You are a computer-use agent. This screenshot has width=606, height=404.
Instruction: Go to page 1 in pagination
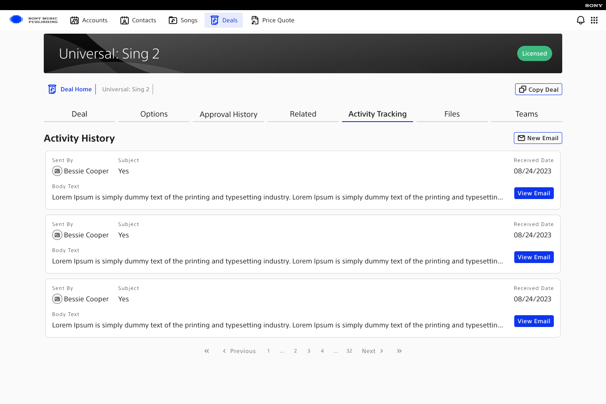coord(268,351)
